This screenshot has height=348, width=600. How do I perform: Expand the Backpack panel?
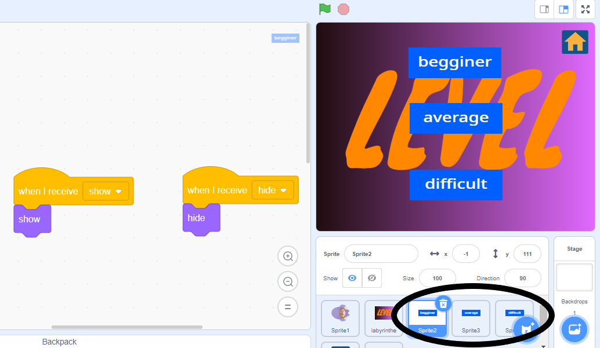click(60, 342)
